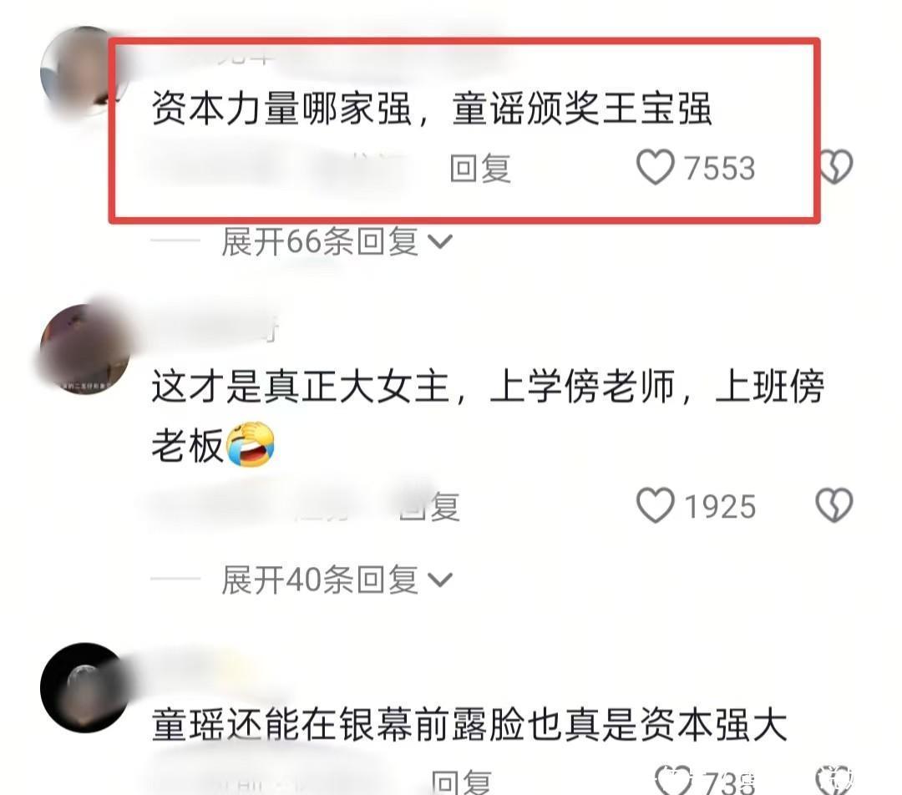Tap broken-heart dislike on 大女主 comment

[834, 505]
